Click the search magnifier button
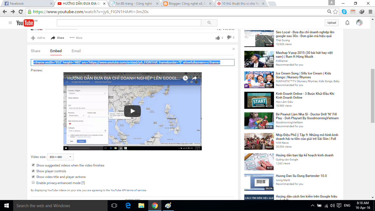 click(209, 23)
